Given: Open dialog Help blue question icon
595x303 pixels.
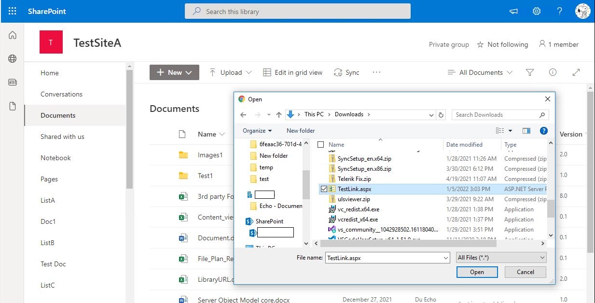Looking at the screenshot, I should [x=543, y=131].
